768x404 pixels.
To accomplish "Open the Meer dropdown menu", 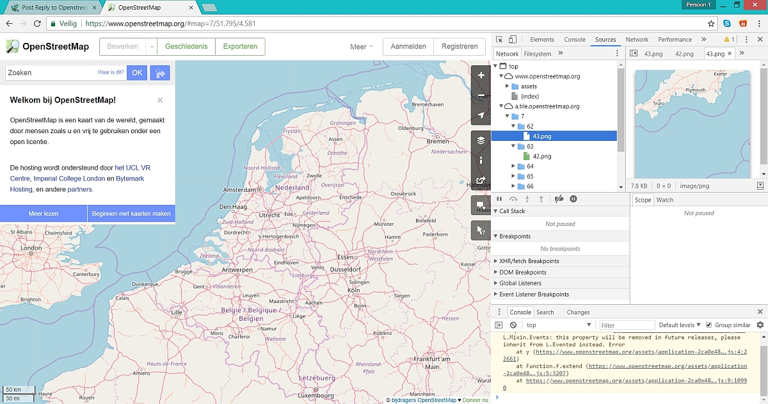I will (x=362, y=47).
